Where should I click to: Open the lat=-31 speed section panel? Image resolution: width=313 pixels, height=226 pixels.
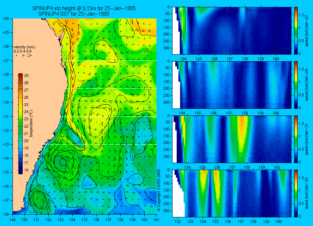tap(232, 139)
